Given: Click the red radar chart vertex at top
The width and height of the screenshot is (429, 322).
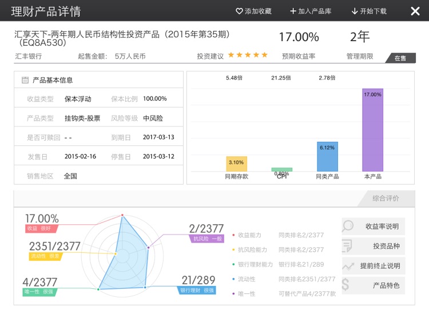Looking at the screenshot, I should [x=122, y=215].
